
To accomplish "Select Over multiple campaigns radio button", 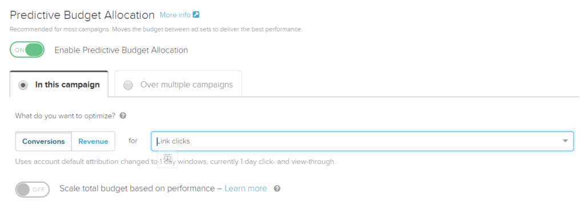I will [x=128, y=85].
